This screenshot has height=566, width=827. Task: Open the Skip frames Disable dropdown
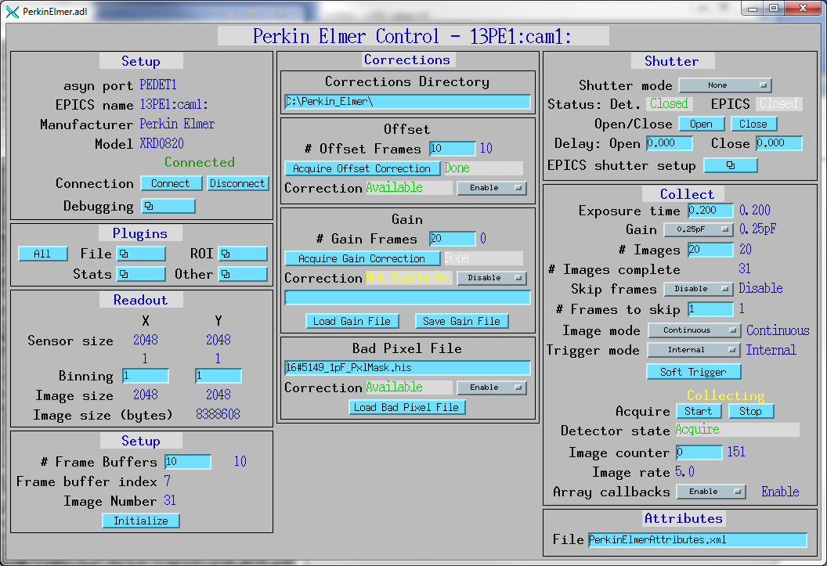[x=699, y=289]
